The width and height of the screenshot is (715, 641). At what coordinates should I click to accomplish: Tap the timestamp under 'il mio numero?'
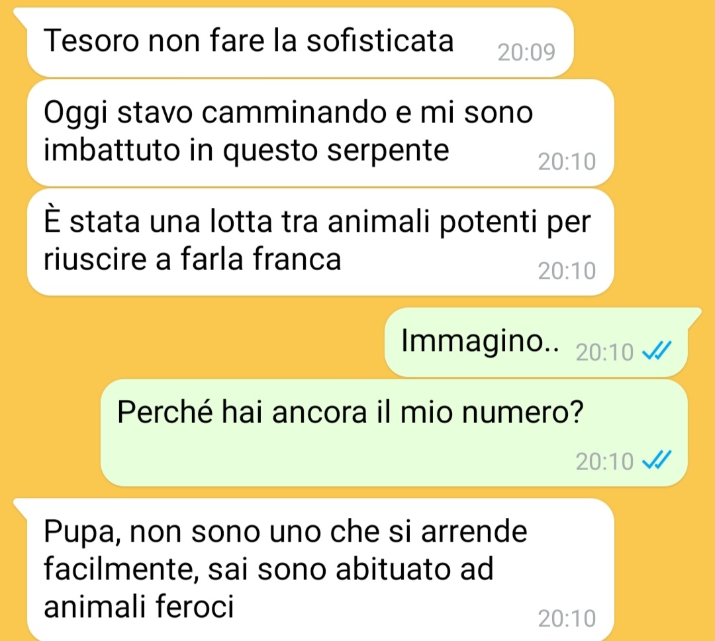click(x=604, y=462)
